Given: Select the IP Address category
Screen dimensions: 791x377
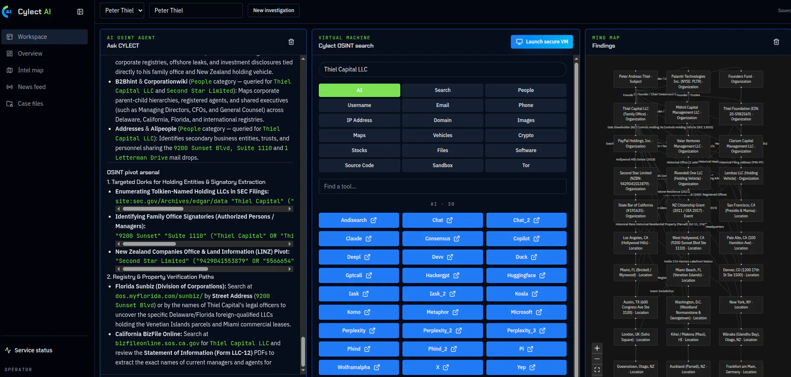Looking at the screenshot, I should 359,120.
